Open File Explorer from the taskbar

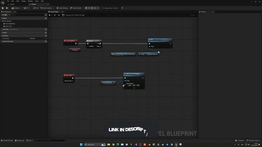pos(109,145)
